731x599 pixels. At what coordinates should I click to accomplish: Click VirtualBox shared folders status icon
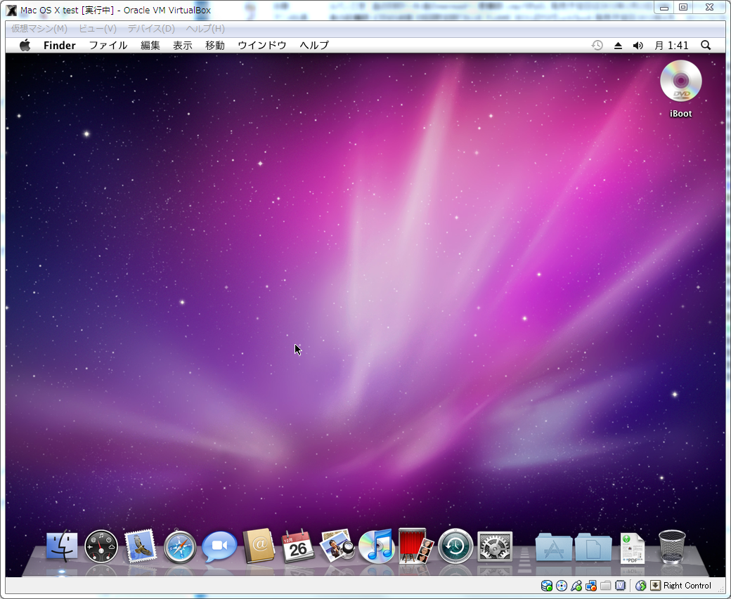pos(606,586)
